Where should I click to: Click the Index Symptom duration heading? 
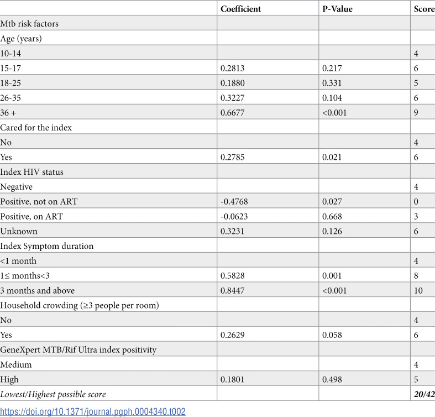click(46, 246)
